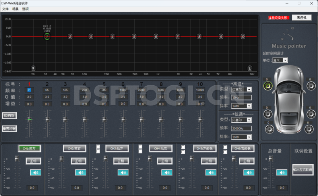Click the high-pass H marker on graph

pyautogui.click(x=33, y=68)
